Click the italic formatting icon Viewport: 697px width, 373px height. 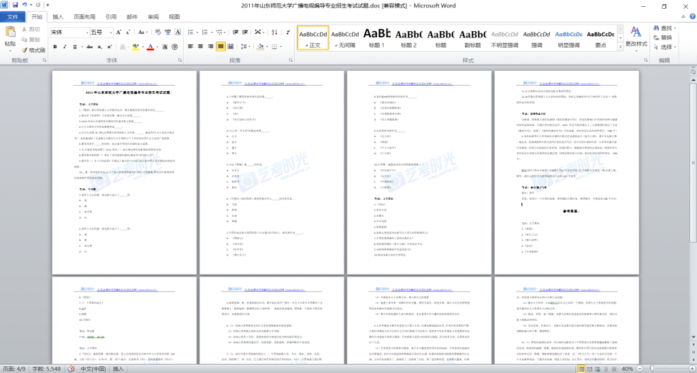[x=65, y=47]
